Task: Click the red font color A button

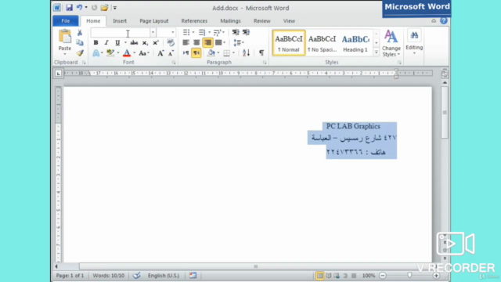Action: (x=127, y=53)
